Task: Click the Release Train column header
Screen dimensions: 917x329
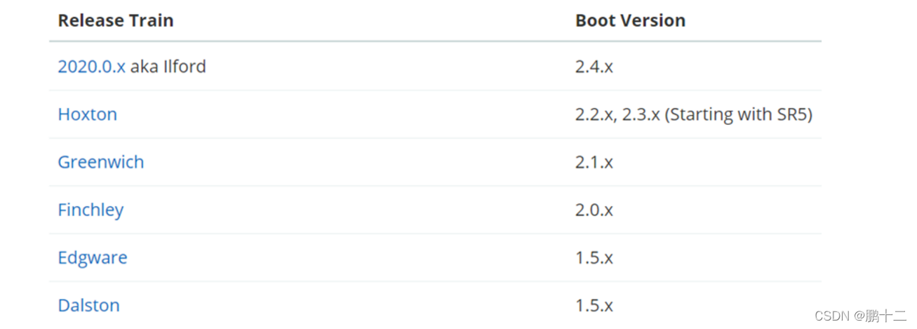Action: click(x=115, y=20)
